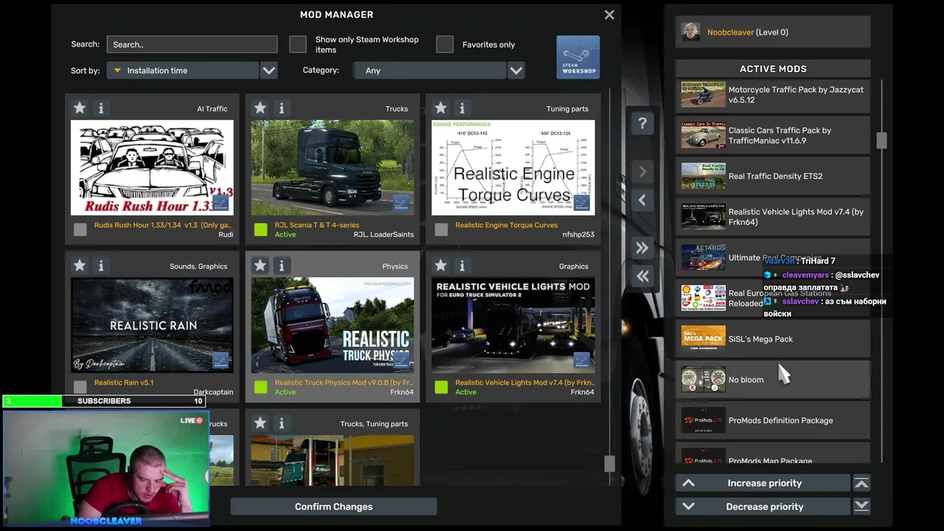Expand the Sort by chevron button

point(269,71)
